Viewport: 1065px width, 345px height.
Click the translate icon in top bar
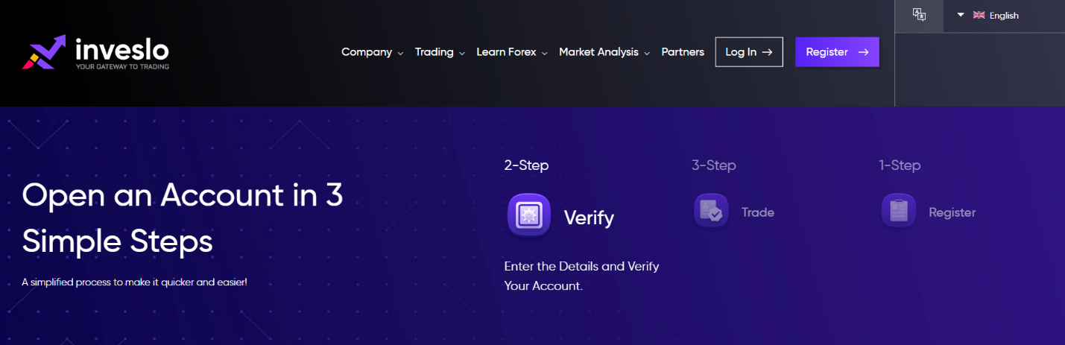(x=919, y=15)
